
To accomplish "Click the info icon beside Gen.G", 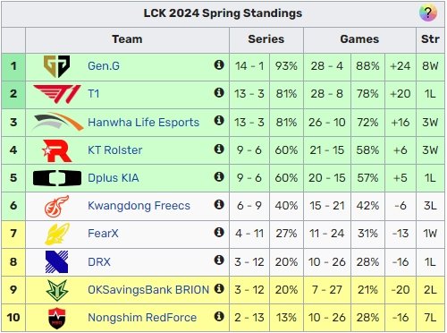I will (219, 64).
